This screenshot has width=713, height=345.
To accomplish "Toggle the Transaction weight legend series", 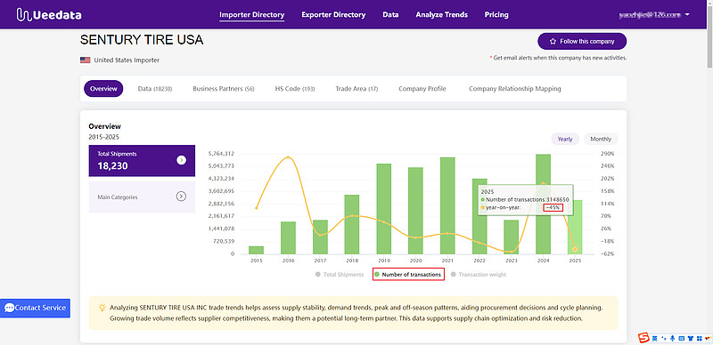I will 479,275.
